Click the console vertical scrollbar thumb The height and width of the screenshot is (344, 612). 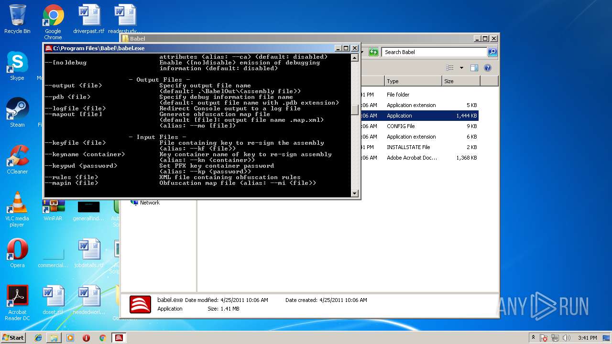[x=354, y=110]
